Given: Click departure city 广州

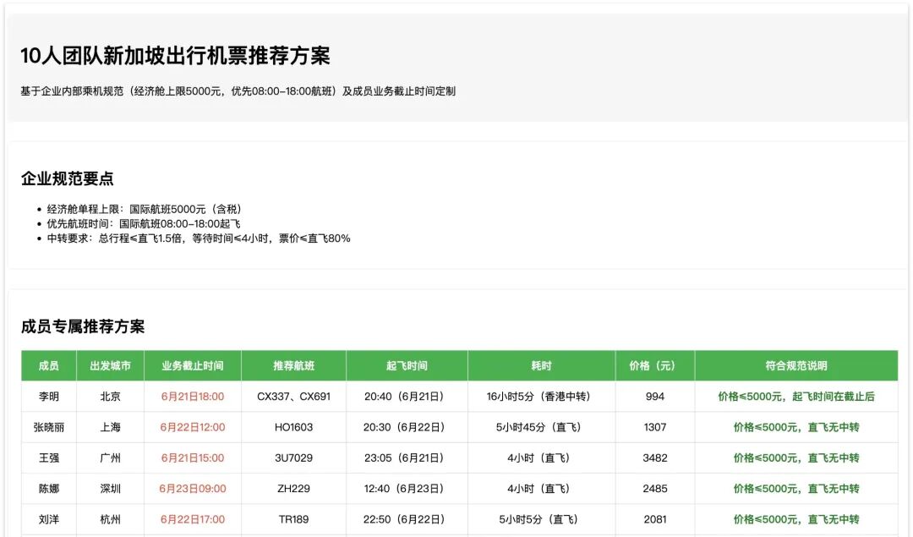Looking at the screenshot, I should (x=110, y=458).
